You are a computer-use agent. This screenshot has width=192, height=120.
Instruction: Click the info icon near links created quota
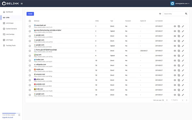19,115
